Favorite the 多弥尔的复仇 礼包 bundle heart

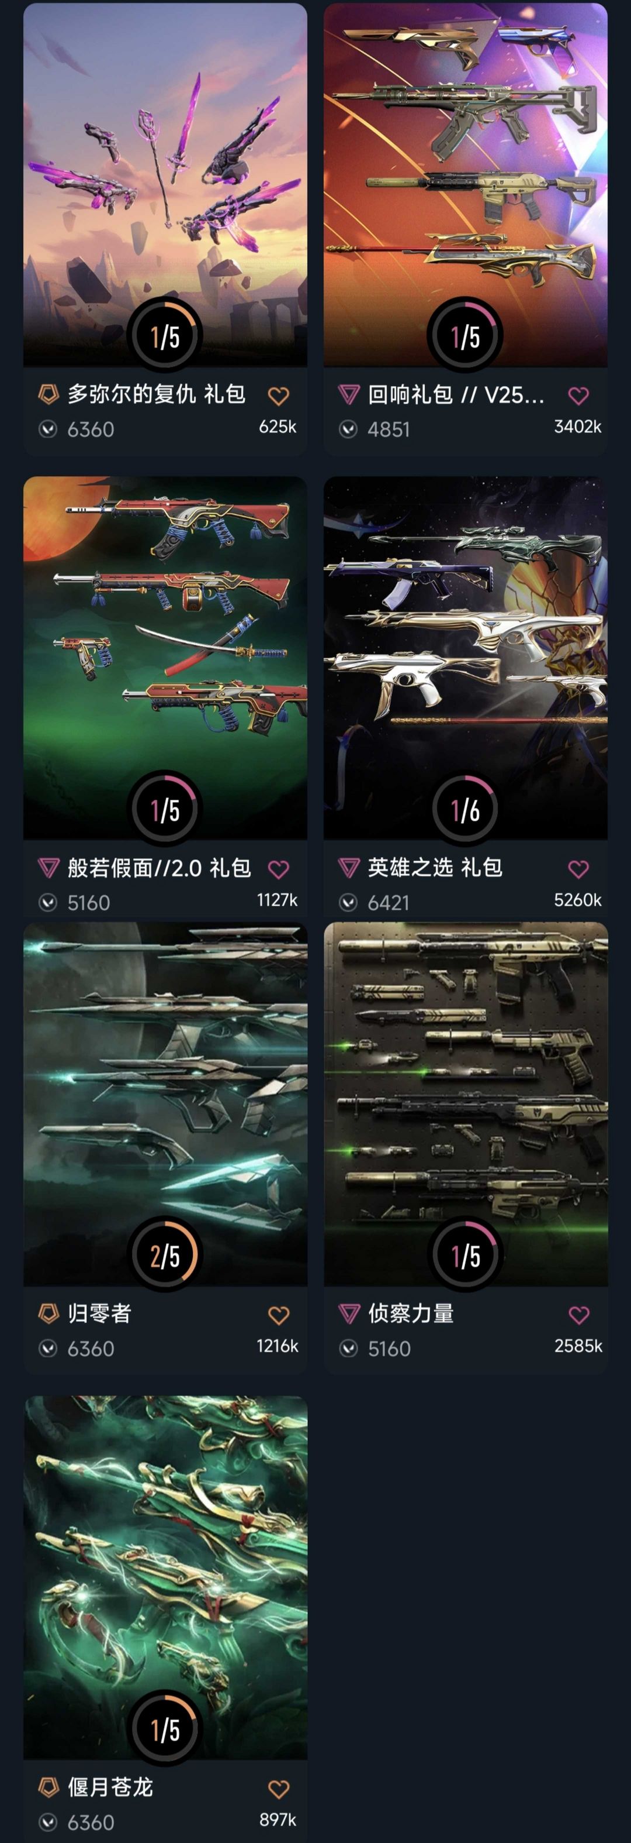point(278,396)
